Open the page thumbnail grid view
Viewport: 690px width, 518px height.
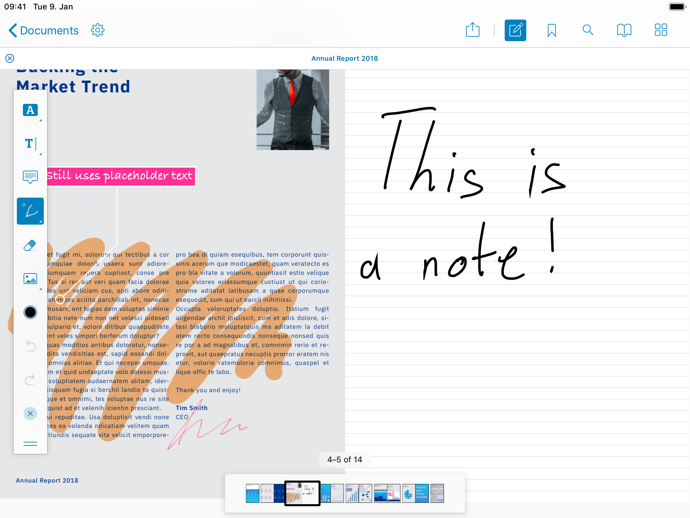point(660,30)
